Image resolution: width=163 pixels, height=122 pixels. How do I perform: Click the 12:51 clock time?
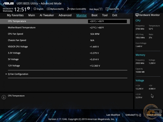[x=20, y=9]
